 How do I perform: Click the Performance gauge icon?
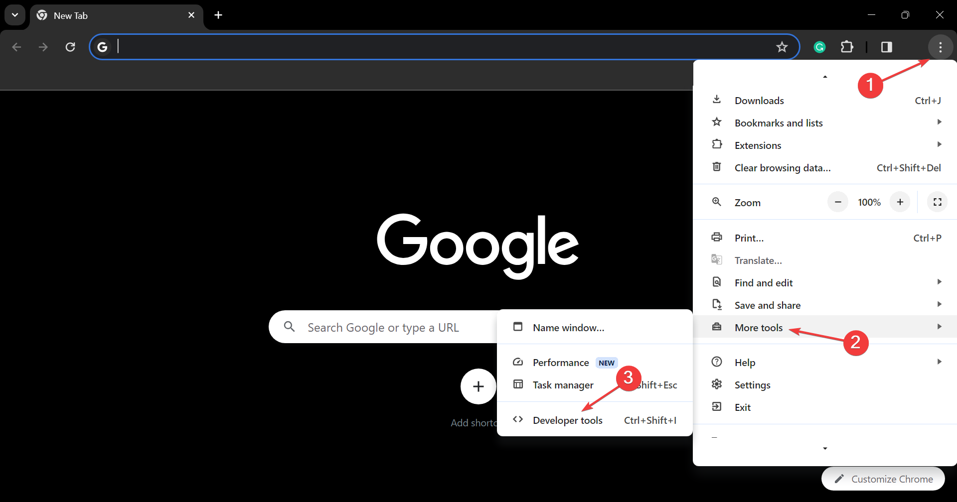click(x=518, y=362)
